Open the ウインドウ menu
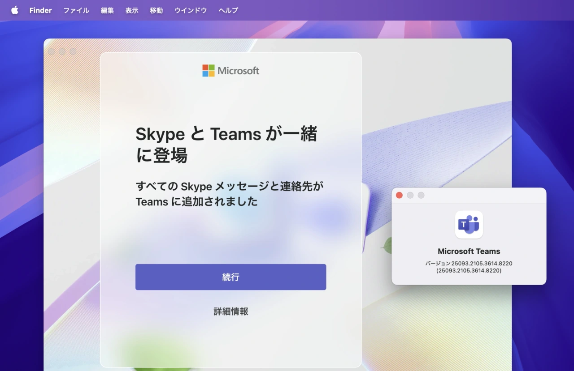Image resolution: width=574 pixels, height=371 pixels. pos(191,10)
